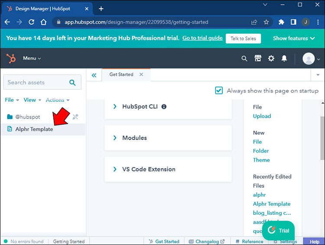Open the View dropdown menu
This screenshot has width=325, height=245.
[x=32, y=100]
